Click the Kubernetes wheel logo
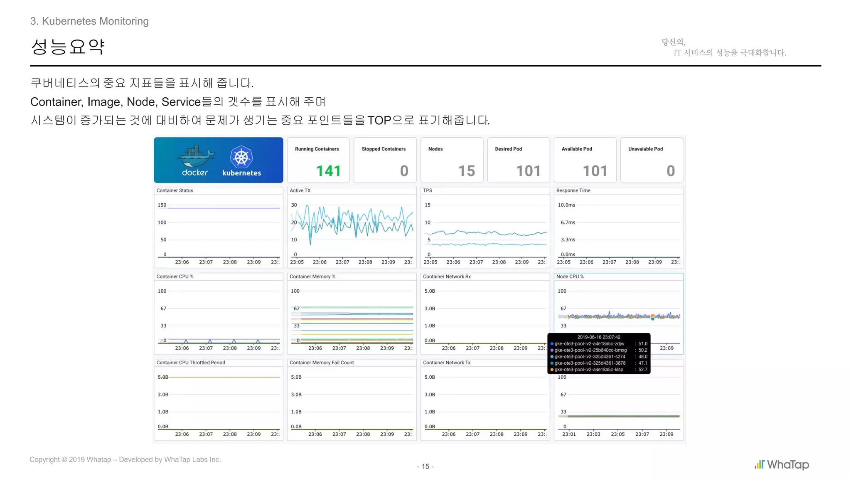 click(x=241, y=157)
